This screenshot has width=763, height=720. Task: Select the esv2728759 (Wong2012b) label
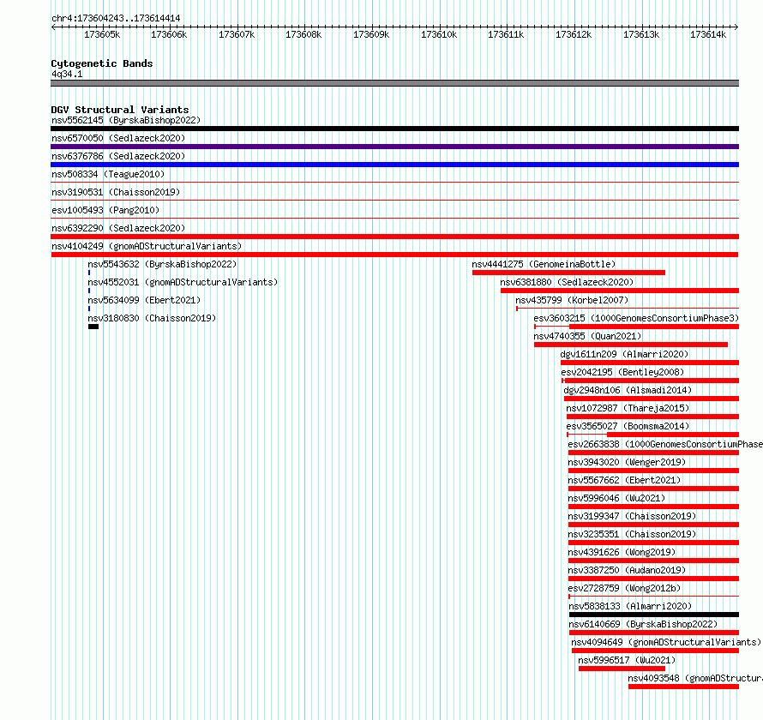(624, 588)
